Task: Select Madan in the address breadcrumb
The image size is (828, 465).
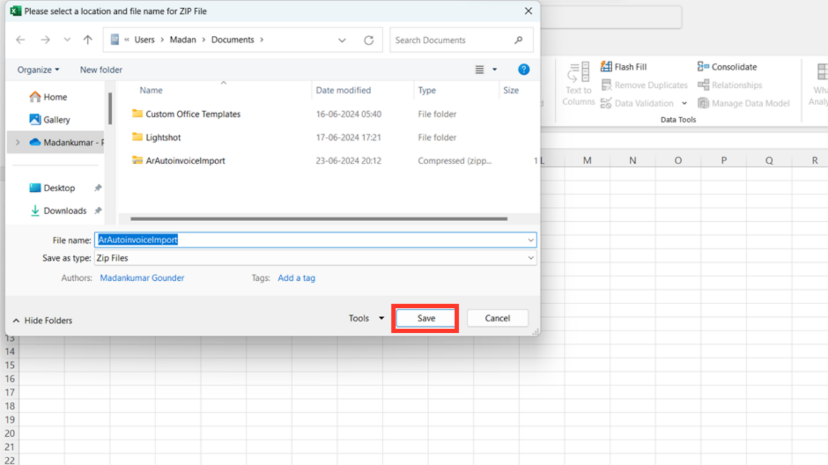Action: tap(183, 40)
